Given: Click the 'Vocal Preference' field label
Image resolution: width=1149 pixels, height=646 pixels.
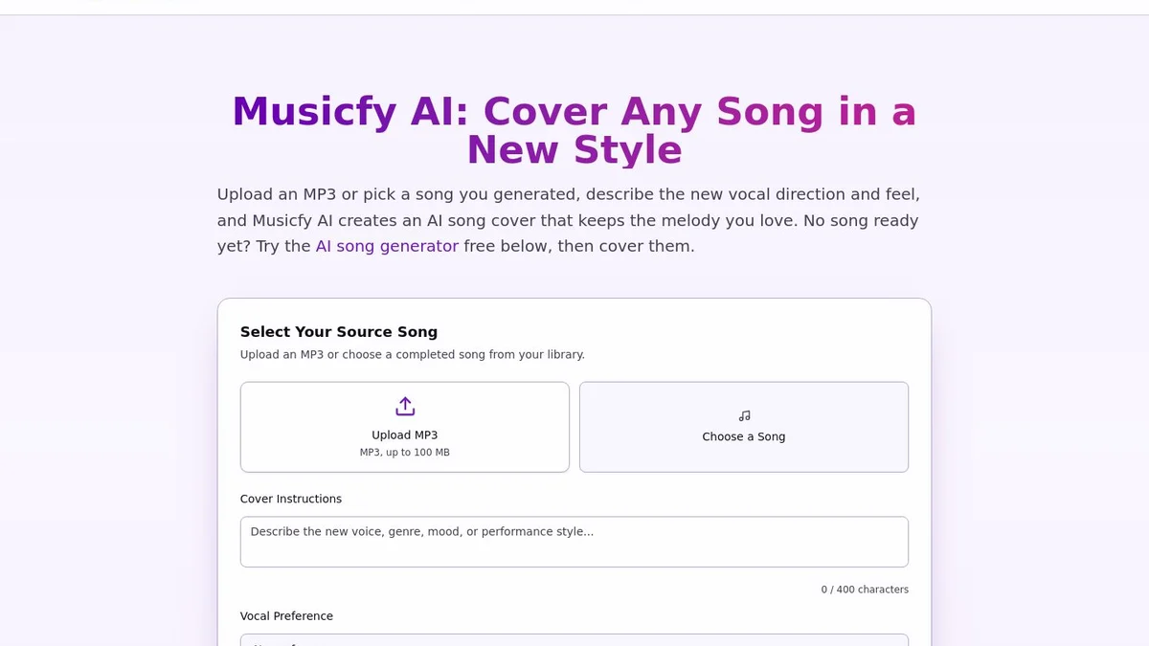Looking at the screenshot, I should click(x=286, y=616).
